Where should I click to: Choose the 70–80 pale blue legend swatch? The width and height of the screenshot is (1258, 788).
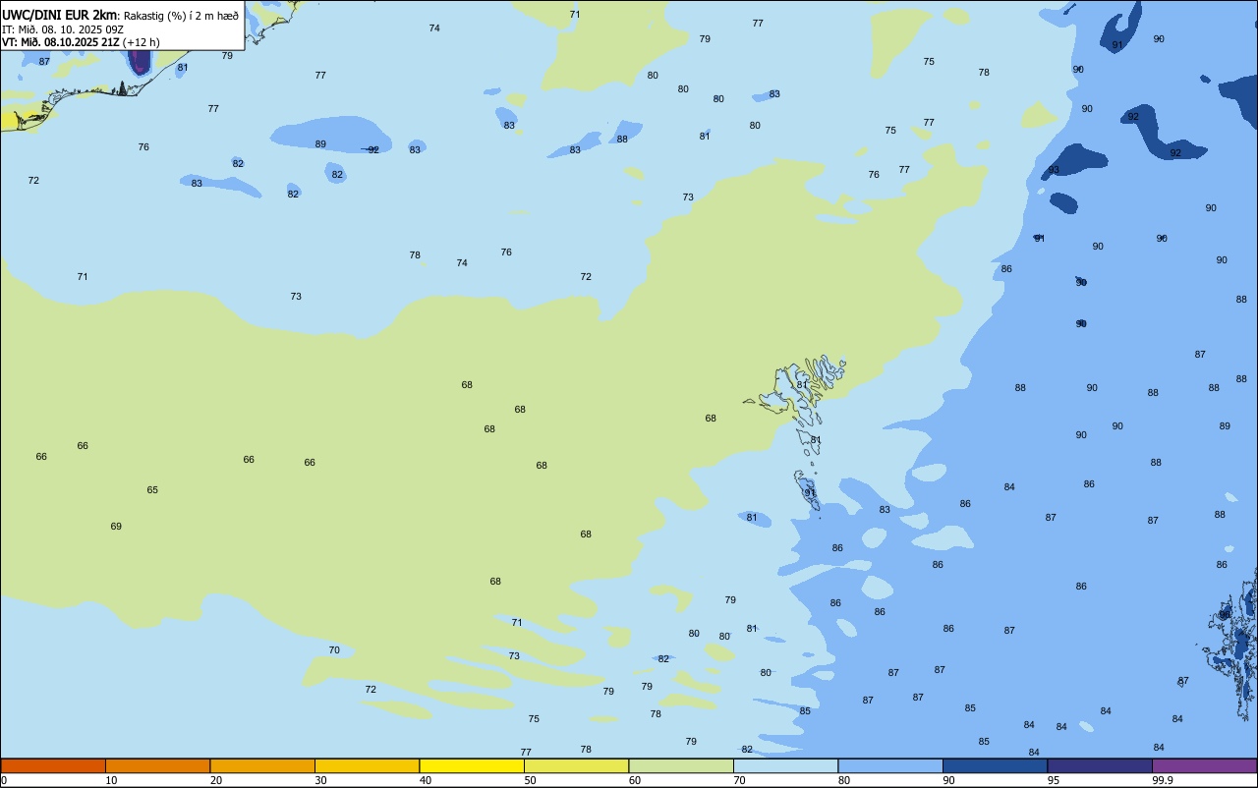click(785, 765)
